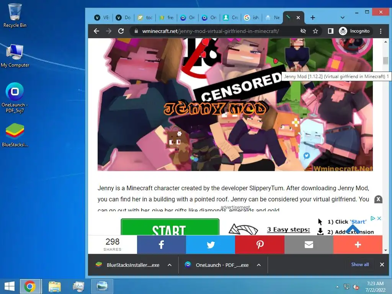Screen dimensions: 392x294
Task: Click the forward navigation arrow
Action: (x=109, y=31)
